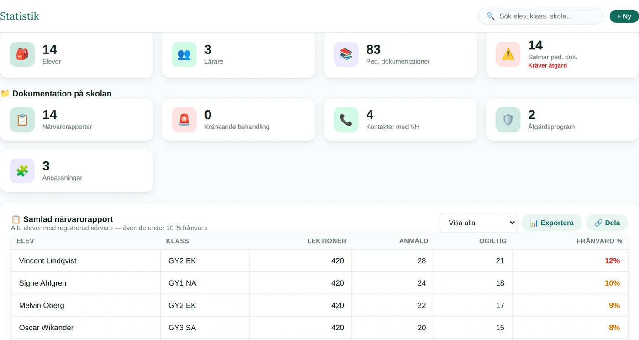Click the siren icon on Kränkande behandling card
Image resolution: width=639 pixels, height=340 pixels.
[184, 120]
